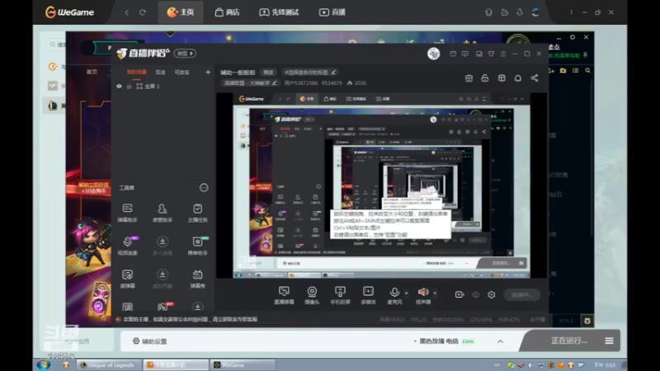Add 摄像头 camera source
This screenshot has height=371, width=660.
click(x=312, y=295)
